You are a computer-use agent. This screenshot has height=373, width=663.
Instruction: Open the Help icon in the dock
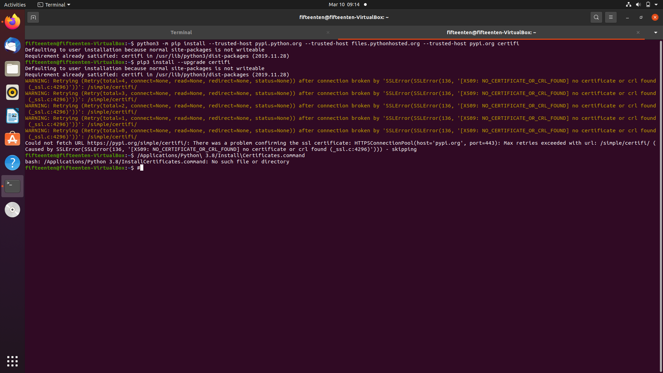pyautogui.click(x=12, y=163)
